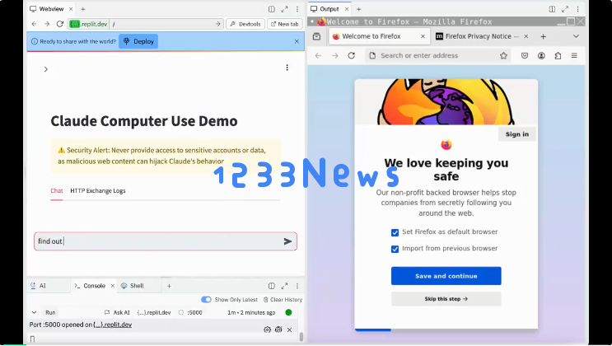Open Firefox extensions icon
Screen dimensions: 612x346
coord(558,55)
